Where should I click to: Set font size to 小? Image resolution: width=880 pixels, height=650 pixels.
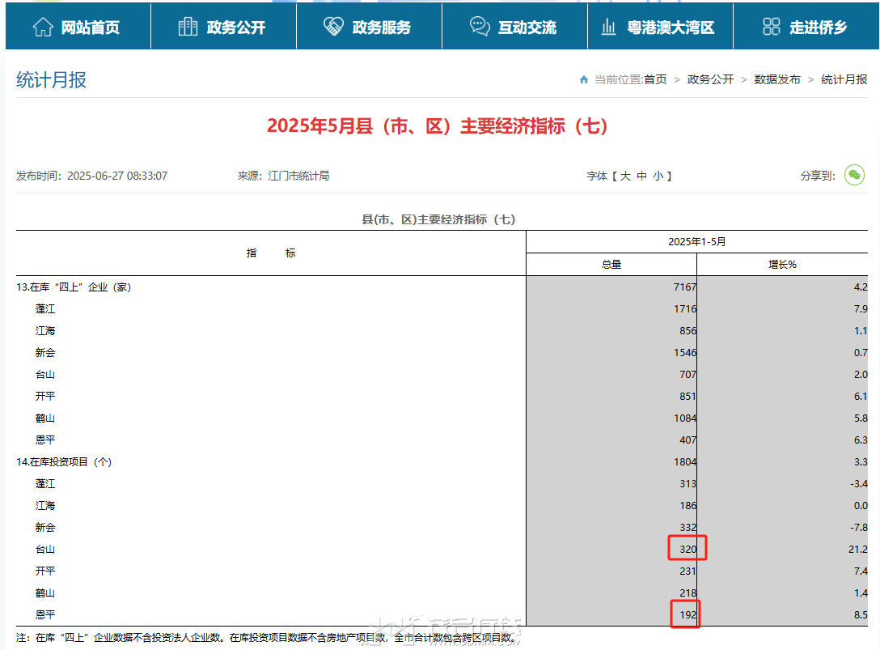pos(658,176)
